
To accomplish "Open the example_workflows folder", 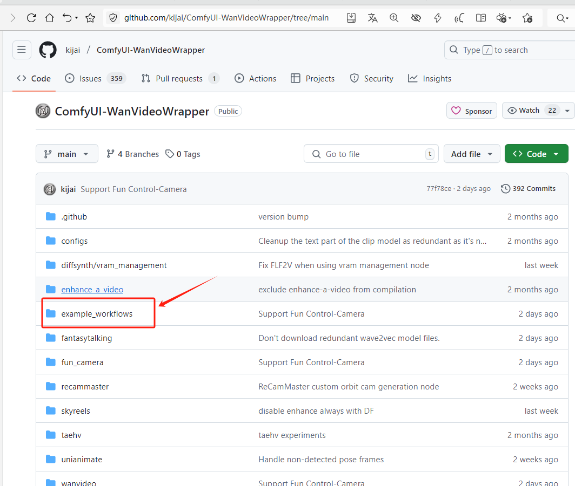I will (x=97, y=313).
